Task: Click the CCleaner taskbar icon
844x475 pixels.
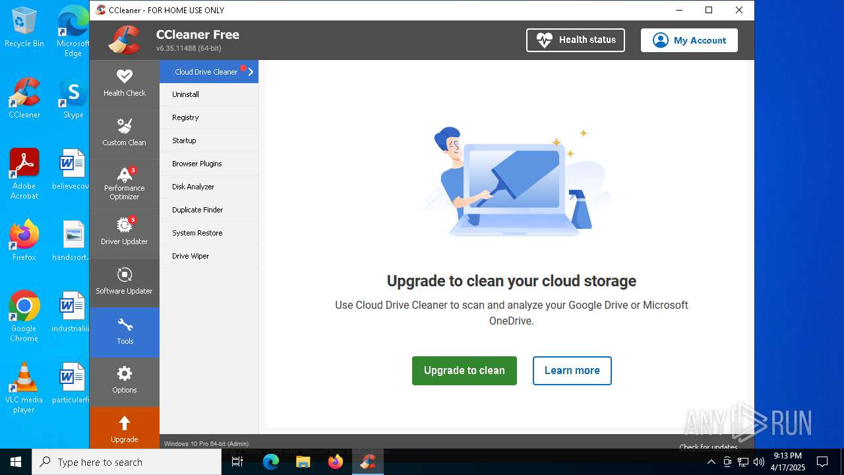Action: click(x=368, y=462)
